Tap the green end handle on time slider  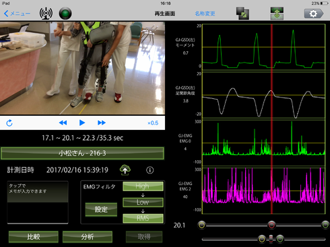coord(325,225)
